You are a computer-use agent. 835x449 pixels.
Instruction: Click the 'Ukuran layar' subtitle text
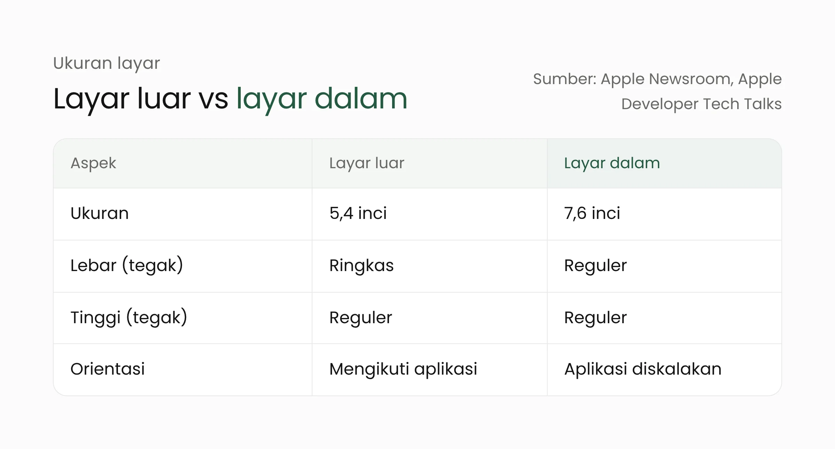pyautogui.click(x=106, y=63)
